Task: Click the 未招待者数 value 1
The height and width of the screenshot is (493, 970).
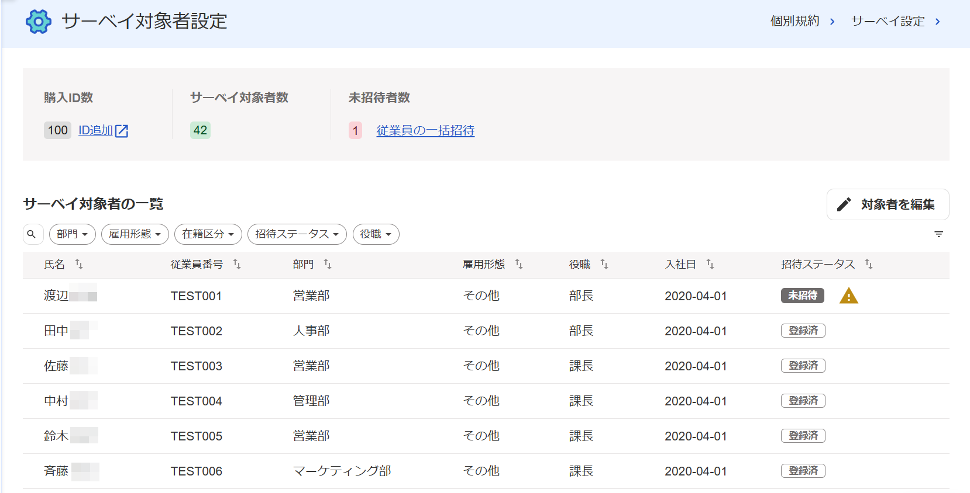Action: tap(355, 130)
